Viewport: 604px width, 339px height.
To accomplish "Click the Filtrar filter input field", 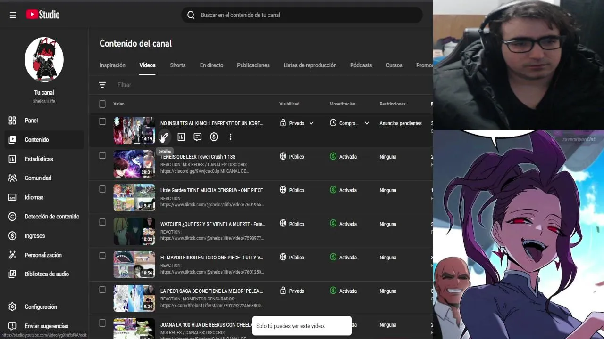I will [124, 85].
